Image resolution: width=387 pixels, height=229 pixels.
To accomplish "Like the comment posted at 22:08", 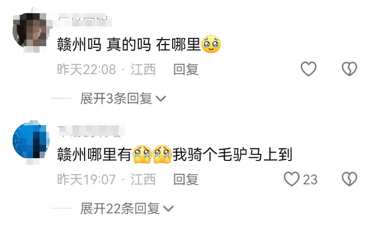I will [x=308, y=69].
